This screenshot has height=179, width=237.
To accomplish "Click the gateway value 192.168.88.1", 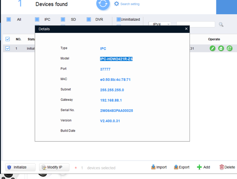I will coord(111,100).
